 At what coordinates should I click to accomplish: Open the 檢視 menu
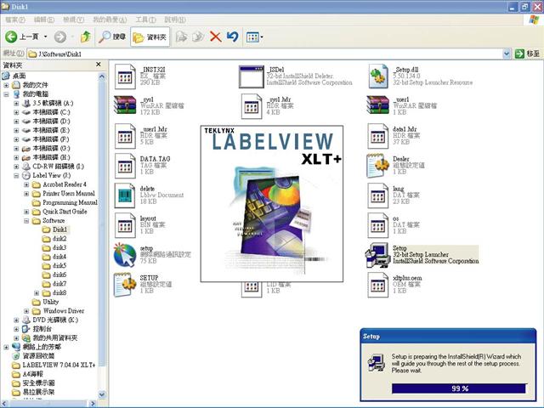point(73,20)
